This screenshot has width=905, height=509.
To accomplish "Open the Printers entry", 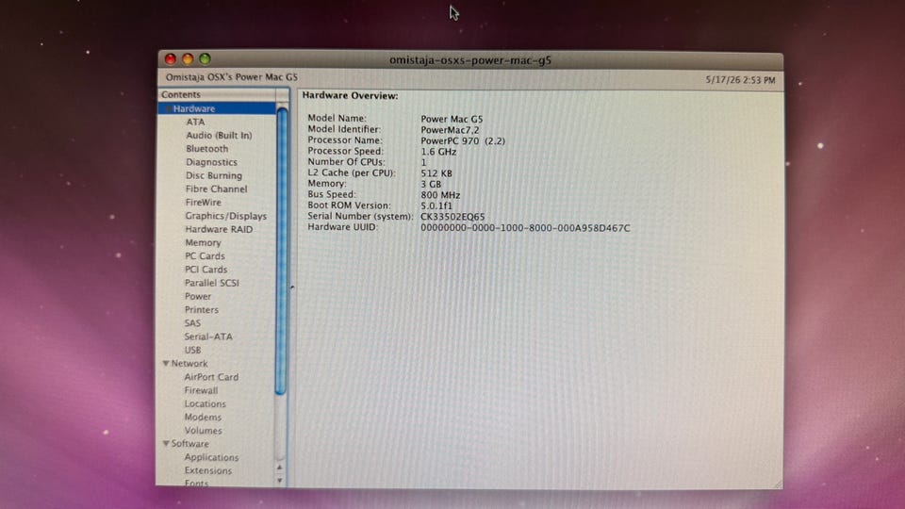I will pyautogui.click(x=202, y=309).
